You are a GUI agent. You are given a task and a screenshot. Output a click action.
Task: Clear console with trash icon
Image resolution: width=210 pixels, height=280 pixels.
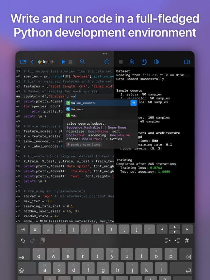point(132,62)
